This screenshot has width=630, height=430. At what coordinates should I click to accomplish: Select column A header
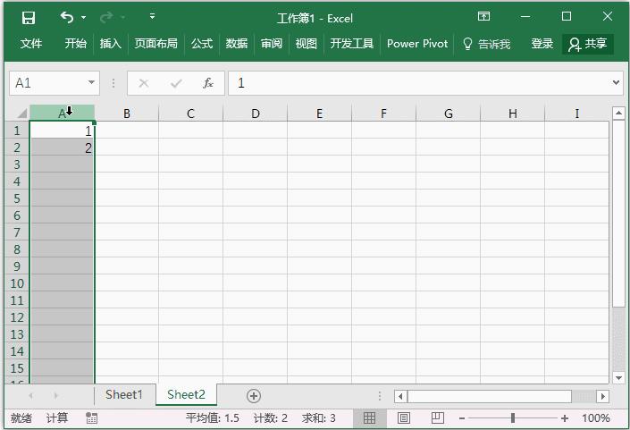click(63, 113)
